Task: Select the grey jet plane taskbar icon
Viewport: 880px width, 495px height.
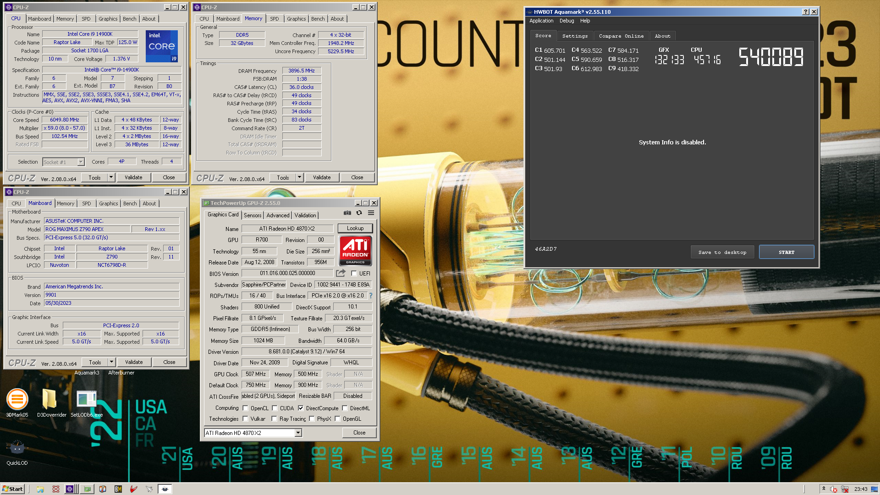Action: click(x=149, y=489)
